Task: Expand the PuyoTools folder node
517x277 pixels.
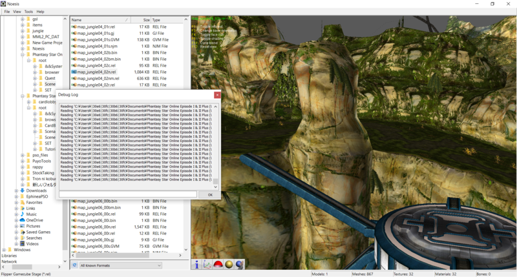Action: click(23, 161)
